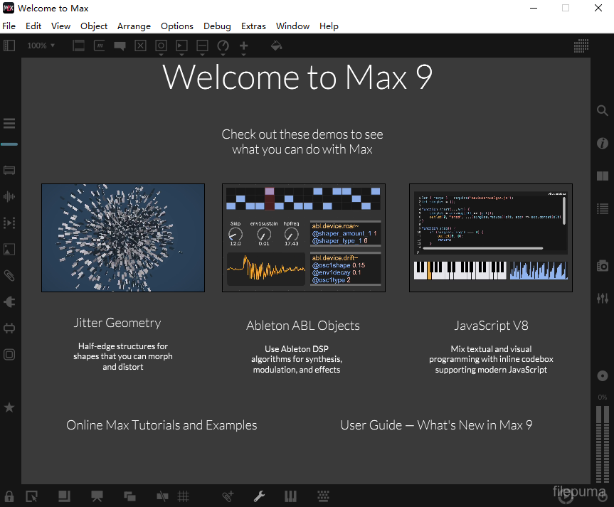Open User Guide — What's New in Max 9

(436, 425)
